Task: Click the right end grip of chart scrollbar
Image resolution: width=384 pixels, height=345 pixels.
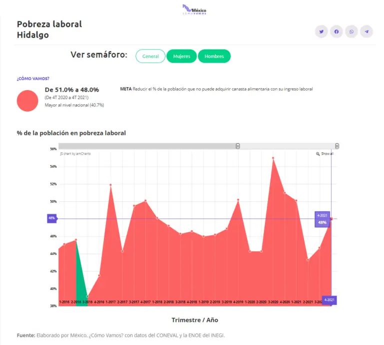Action: point(337,146)
